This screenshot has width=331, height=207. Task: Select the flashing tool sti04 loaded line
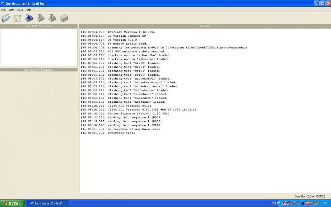point(121,71)
